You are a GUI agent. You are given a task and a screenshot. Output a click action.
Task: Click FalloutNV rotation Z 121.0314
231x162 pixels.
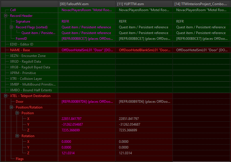point(68,153)
